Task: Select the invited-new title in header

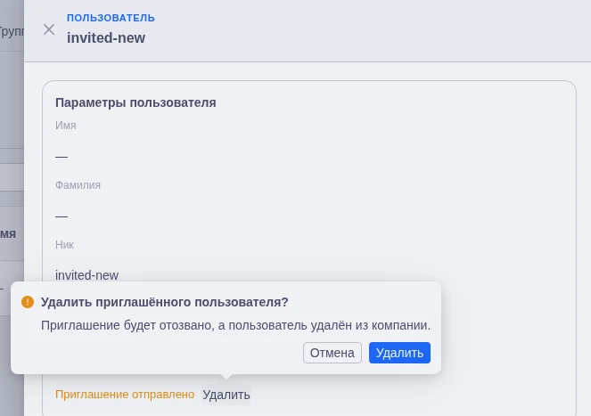Action: point(106,37)
